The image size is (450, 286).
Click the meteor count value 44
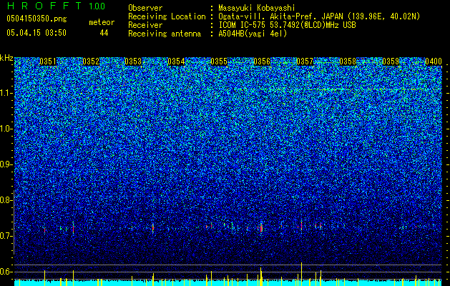click(104, 33)
